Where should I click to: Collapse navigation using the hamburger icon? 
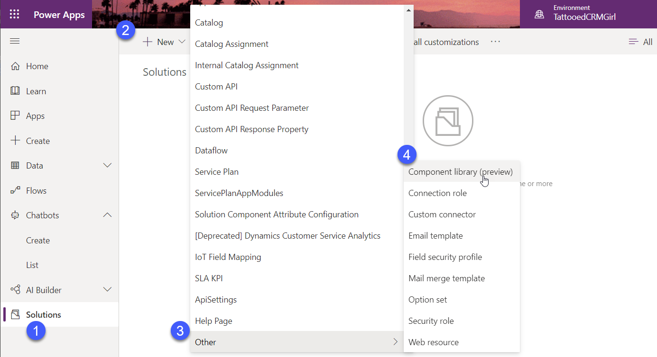click(14, 41)
